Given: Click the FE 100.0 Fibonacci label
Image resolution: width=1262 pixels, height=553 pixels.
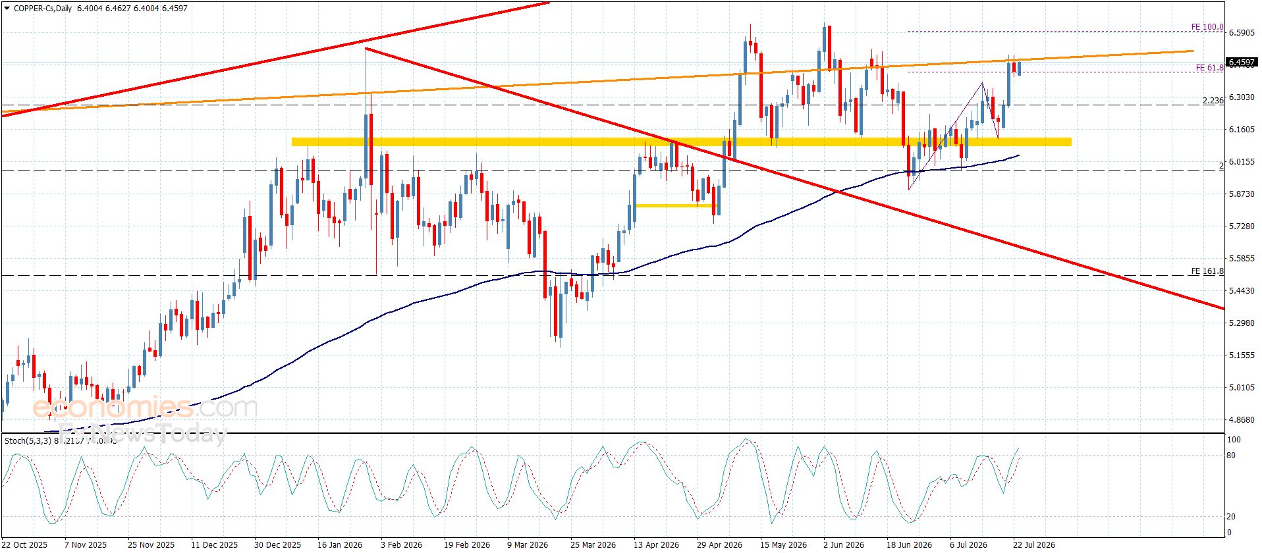Looking at the screenshot, I should click(x=1207, y=28).
